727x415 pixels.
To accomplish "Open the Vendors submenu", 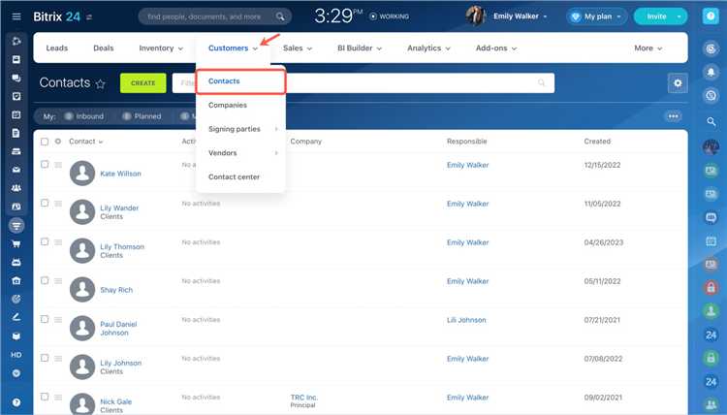I will [240, 153].
